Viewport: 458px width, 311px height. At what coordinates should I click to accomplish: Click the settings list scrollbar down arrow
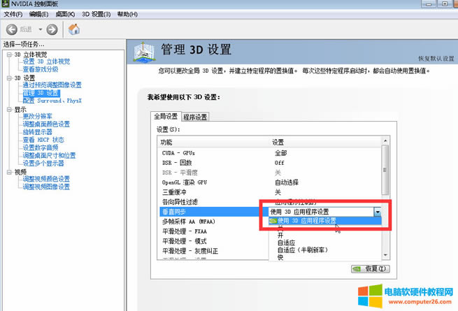coord(384,255)
